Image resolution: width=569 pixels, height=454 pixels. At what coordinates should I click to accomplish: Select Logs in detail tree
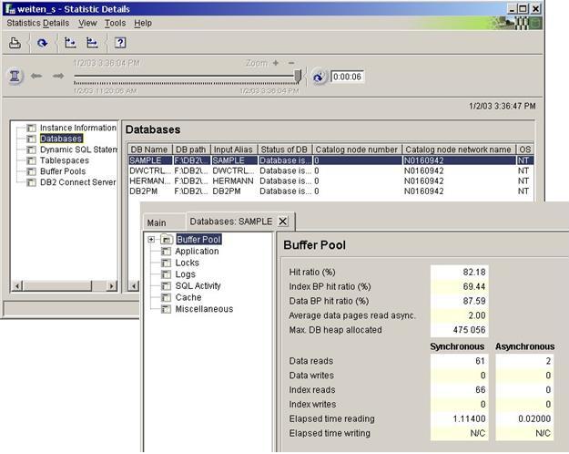pyautogui.click(x=185, y=274)
